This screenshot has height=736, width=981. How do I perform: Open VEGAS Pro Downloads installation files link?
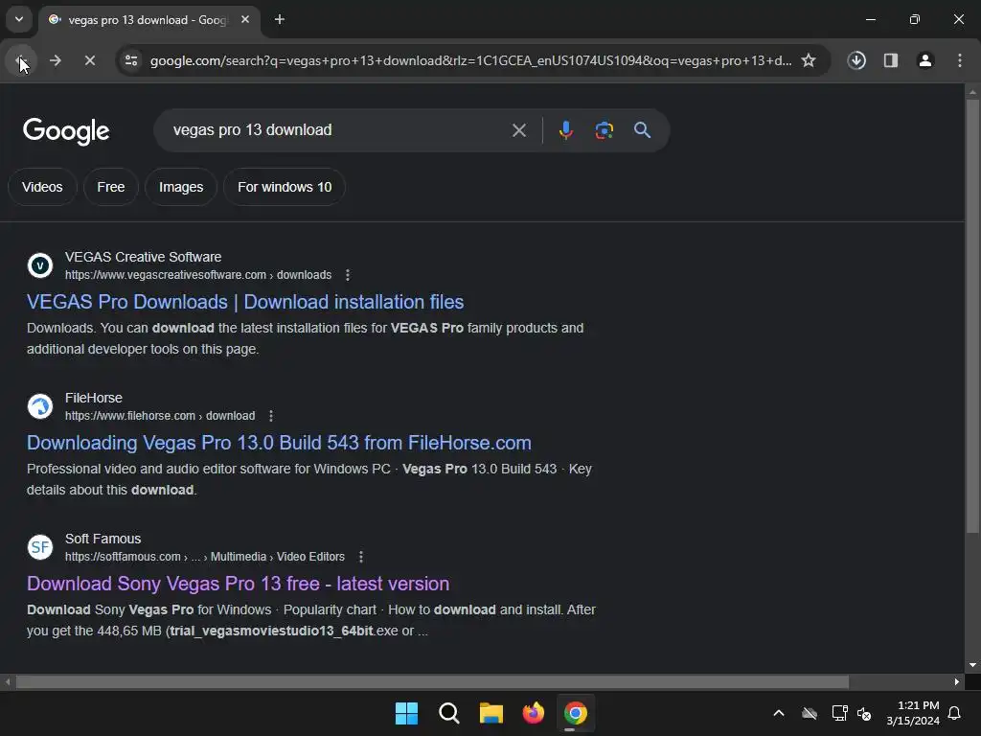(x=245, y=302)
